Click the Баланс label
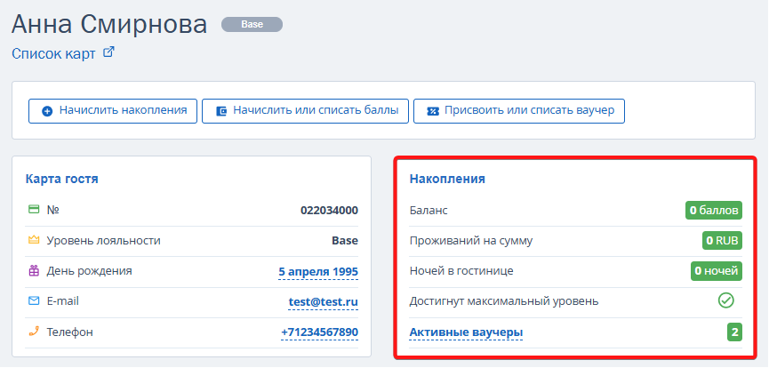The height and width of the screenshot is (368, 769). [429, 211]
